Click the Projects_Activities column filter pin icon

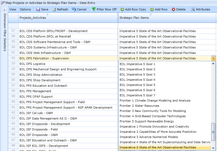48,15
